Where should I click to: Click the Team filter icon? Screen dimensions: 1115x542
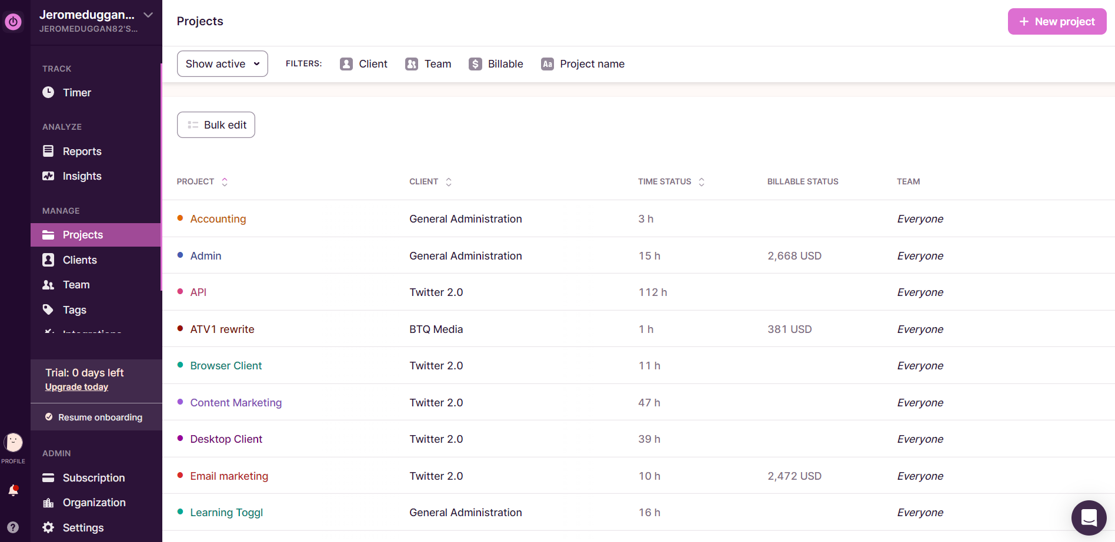click(412, 64)
